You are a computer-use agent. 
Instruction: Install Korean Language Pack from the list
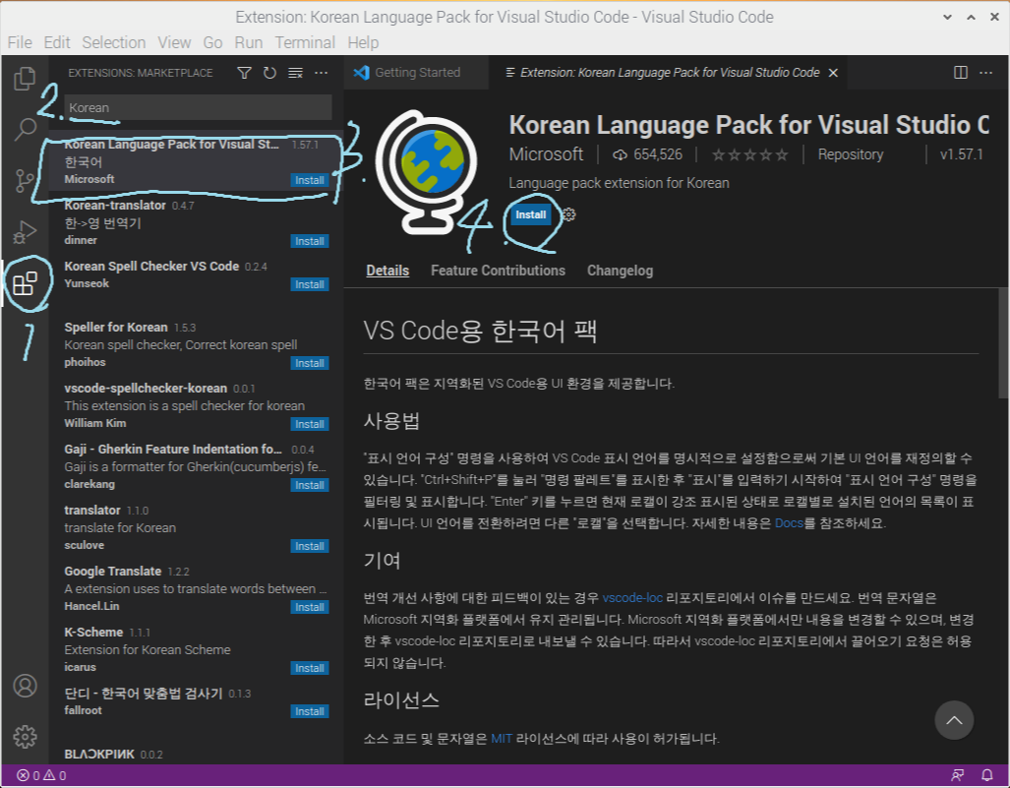coord(309,180)
